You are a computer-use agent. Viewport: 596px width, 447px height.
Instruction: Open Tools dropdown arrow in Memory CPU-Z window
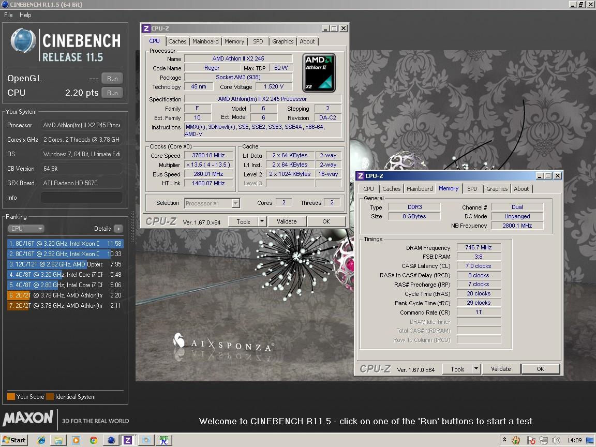click(476, 369)
